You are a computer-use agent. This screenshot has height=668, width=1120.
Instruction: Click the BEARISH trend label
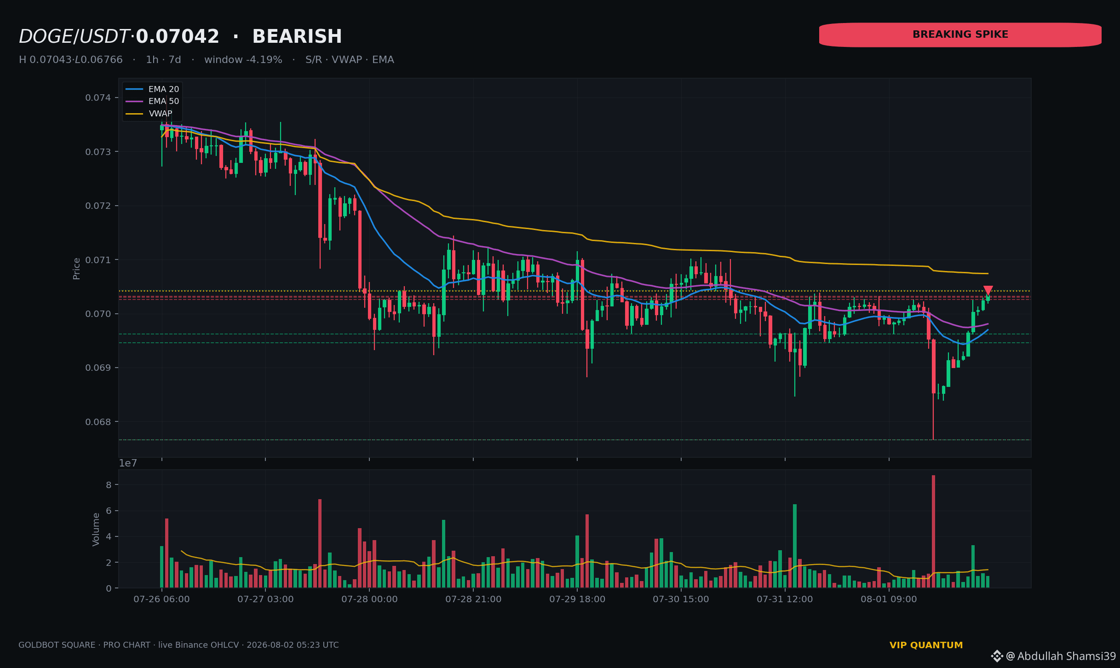(x=297, y=37)
